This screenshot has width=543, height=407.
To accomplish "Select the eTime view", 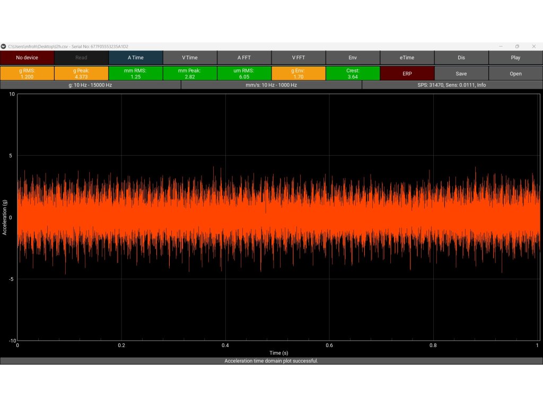I will [x=407, y=57].
